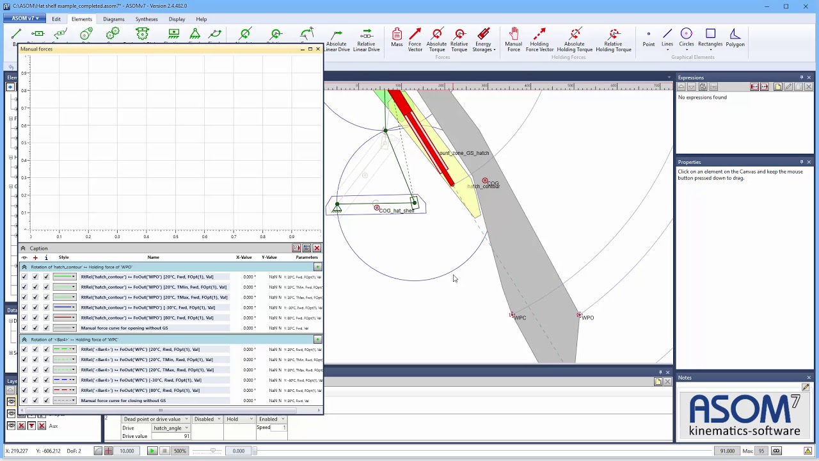Select the Rectangles graphical element tool

(710, 38)
